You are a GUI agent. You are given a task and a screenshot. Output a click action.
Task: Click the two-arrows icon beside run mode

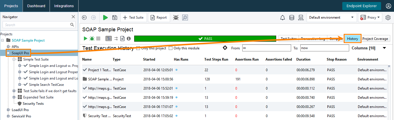(x=116, y=38)
